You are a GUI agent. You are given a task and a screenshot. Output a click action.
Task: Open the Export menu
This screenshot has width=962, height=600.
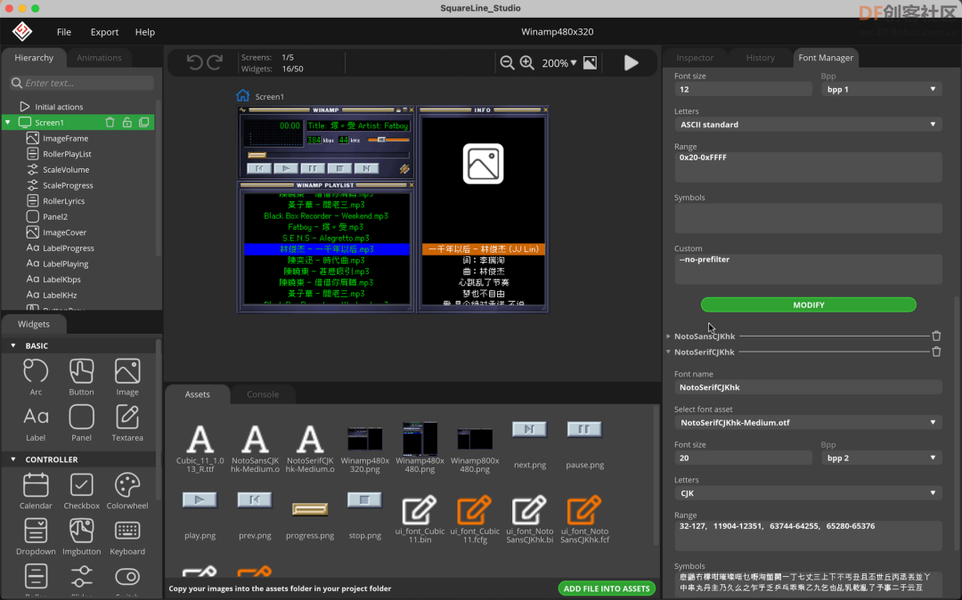pos(104,32)
